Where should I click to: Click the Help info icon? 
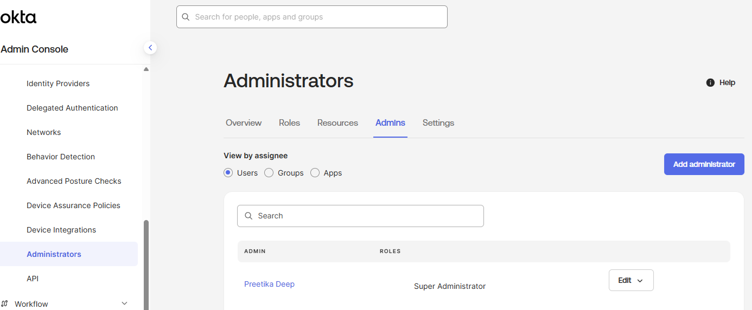(x=710, y=83)
